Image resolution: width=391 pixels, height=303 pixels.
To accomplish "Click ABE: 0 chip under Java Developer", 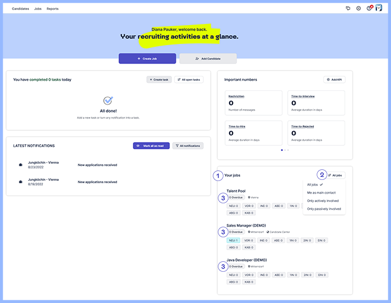I will (x=279, y=275).
